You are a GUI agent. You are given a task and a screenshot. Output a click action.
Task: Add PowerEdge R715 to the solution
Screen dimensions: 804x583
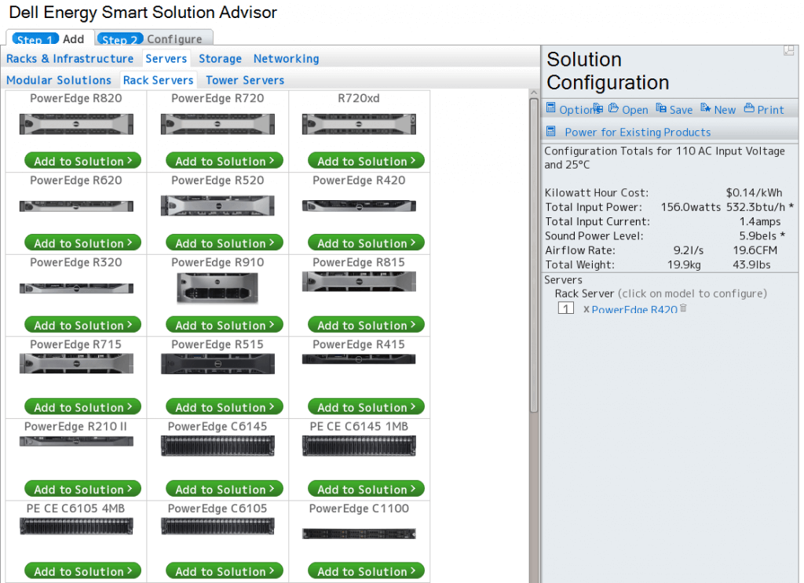[x=83, y=406]
